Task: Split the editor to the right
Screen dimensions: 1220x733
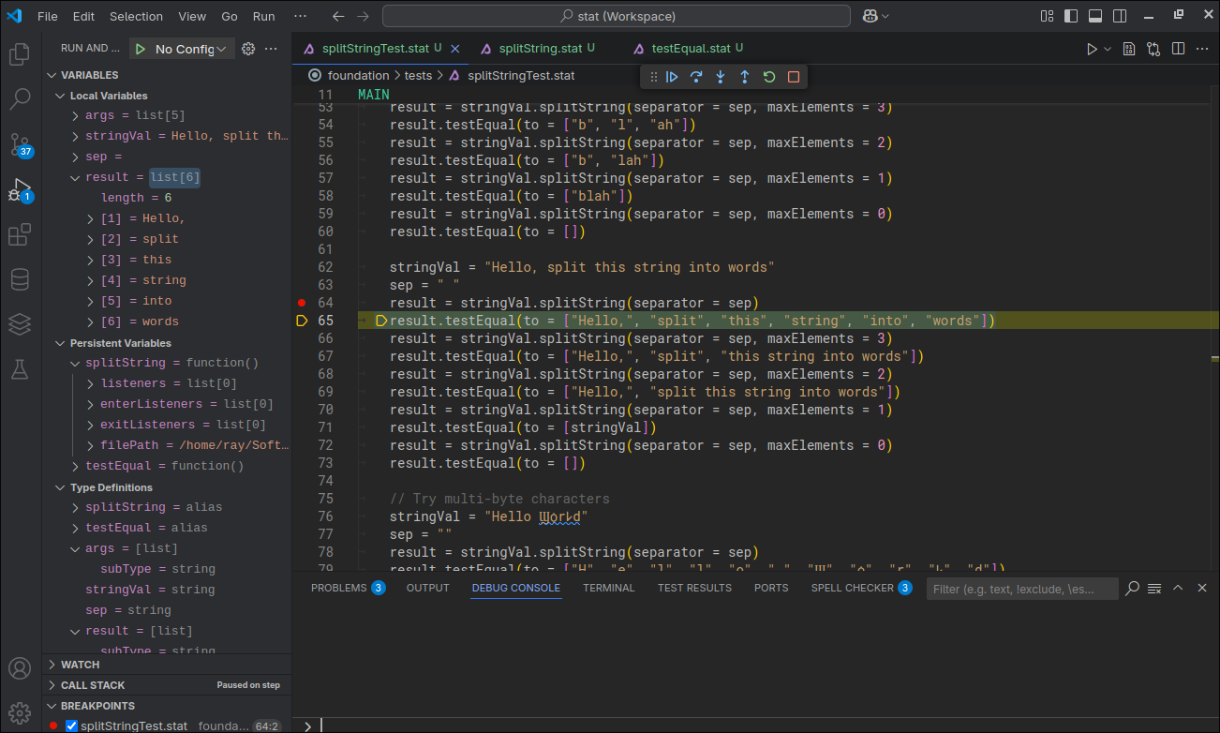Action: click(x=1179, y=49)
